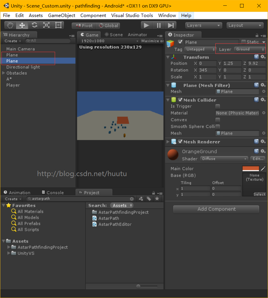Select the Rotate tool

pos(34,25)
